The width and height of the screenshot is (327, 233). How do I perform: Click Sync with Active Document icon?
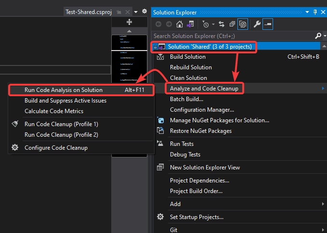pyautogui.click(x=222, y=25)
